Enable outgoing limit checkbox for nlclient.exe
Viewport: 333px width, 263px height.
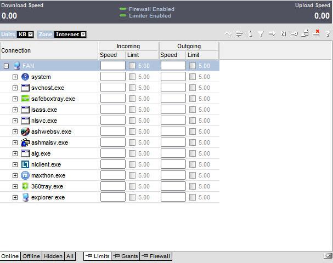(x=193, y=164)
